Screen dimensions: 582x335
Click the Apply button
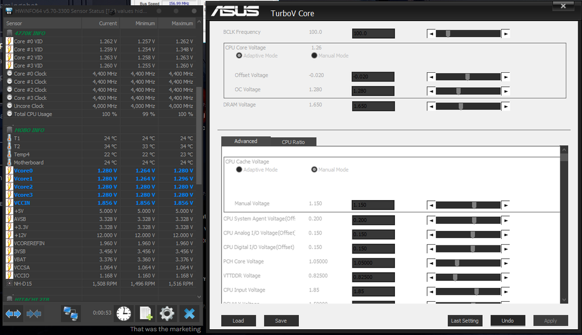click(551, 320)
